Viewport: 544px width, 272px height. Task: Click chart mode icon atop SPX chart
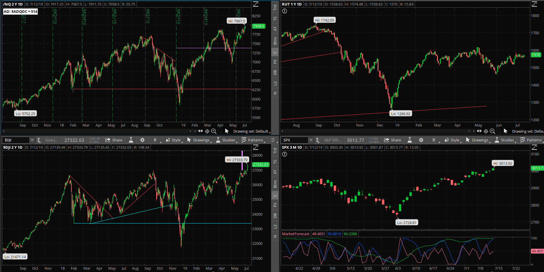click(x=534, y=147)
